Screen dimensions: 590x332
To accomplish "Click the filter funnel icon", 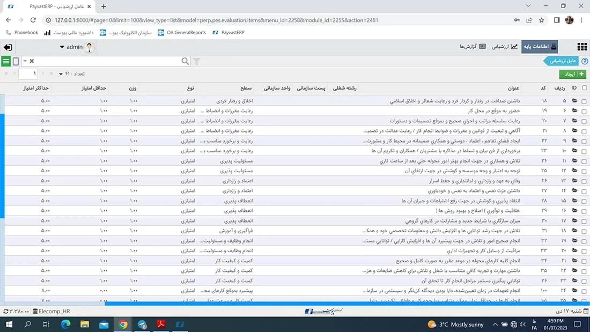I will tap(196, 61).
